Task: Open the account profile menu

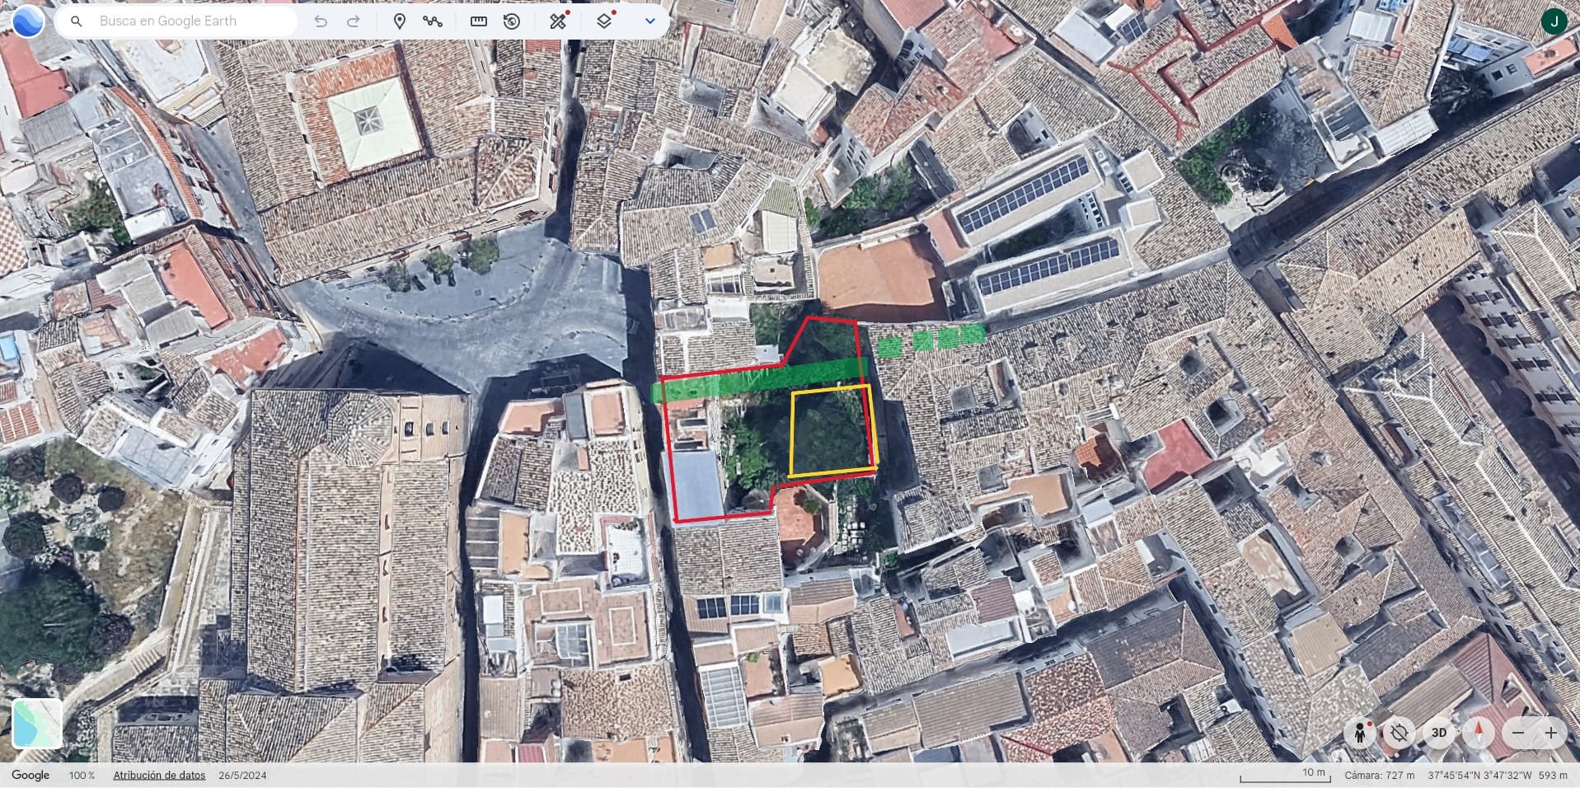Action: pyautogui.click(x=1555, y=21)
